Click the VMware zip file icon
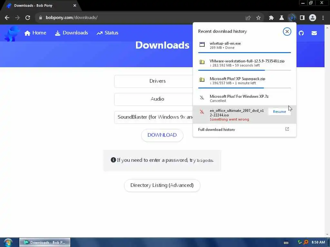Viewport: 330px width, 247px height. pos(202,62)
